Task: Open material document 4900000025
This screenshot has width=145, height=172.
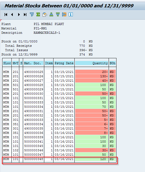Action: (34, 72)
